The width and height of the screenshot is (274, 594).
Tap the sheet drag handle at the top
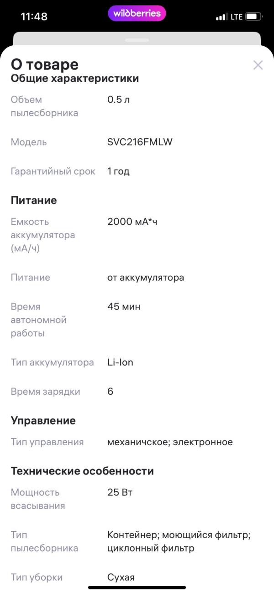(137, 40)
